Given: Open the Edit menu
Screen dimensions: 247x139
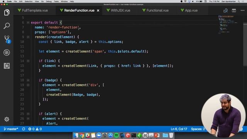Looking at the screenshot, I should [x=20, y=2].
